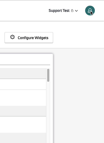Click the blank toolbar area right of Configure Widgets
The image size is (104, 143).
78,38
